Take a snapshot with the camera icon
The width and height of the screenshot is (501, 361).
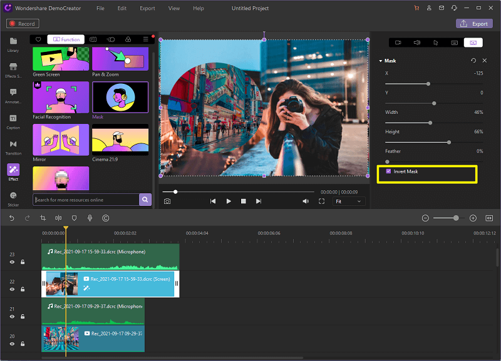tap(167, 201)
